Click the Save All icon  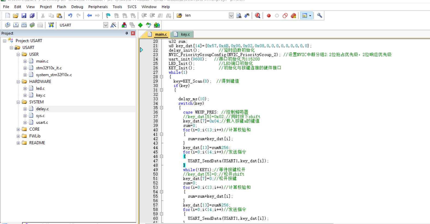point(32,16)
